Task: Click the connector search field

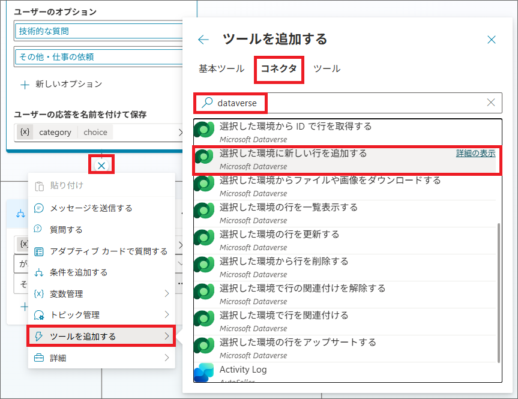Action: pyautogui.click(x=348, y=103)
